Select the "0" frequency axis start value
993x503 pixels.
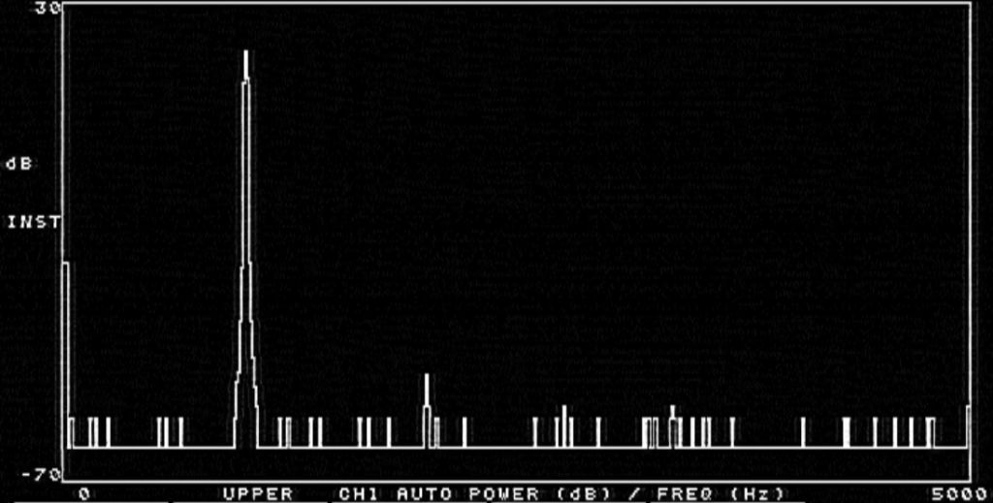[83, 493]
